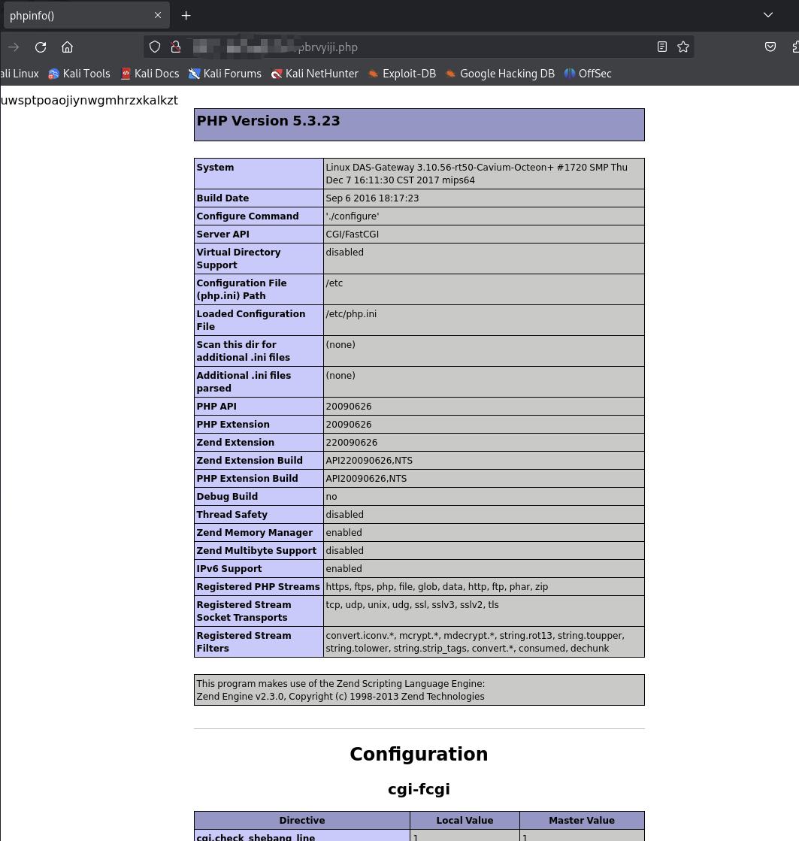Open the Kali Docs bookmark

click(150, 74)
